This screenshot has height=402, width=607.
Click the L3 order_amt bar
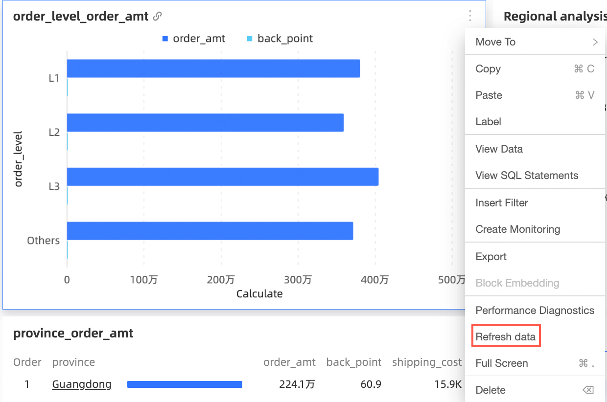(222, 177)
